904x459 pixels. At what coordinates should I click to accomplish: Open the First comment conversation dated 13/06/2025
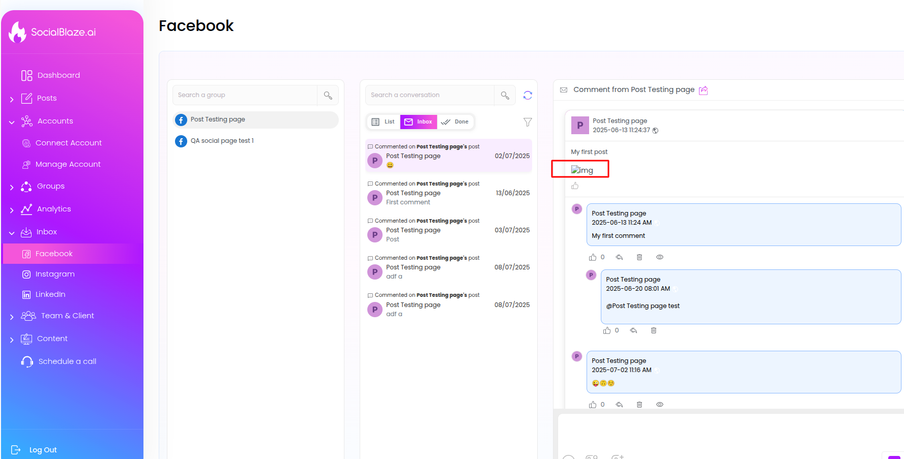click(x=449, y=193)
